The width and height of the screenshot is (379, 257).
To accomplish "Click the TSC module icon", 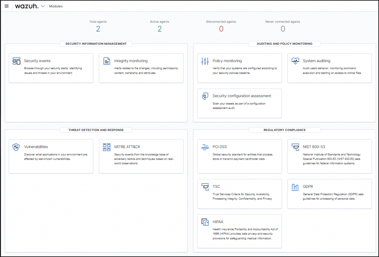I will 205,187.
